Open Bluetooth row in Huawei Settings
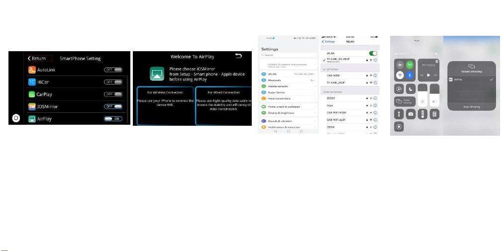502x251 pixels. click(289, 80)
